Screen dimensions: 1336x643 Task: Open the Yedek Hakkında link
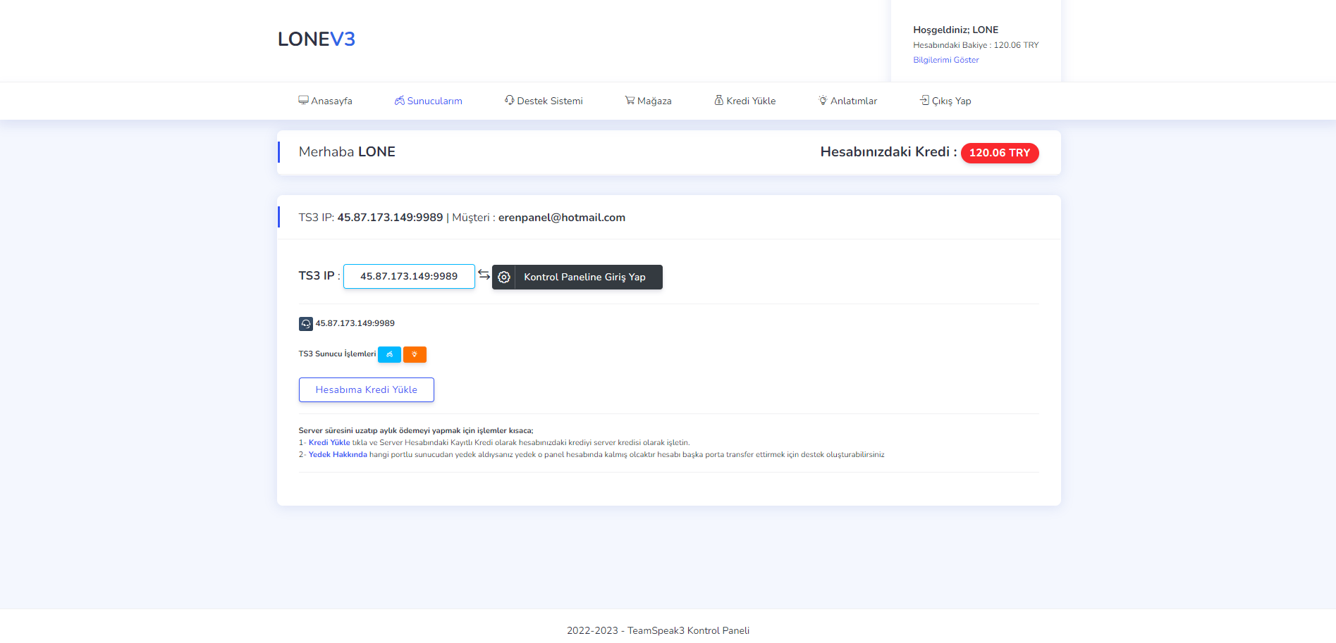pos(338,455)
